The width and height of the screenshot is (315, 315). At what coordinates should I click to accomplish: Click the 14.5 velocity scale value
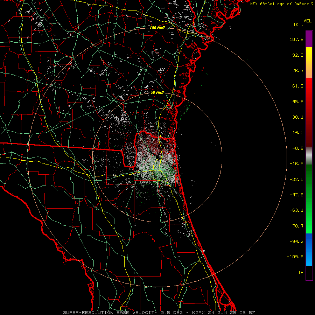298,133
